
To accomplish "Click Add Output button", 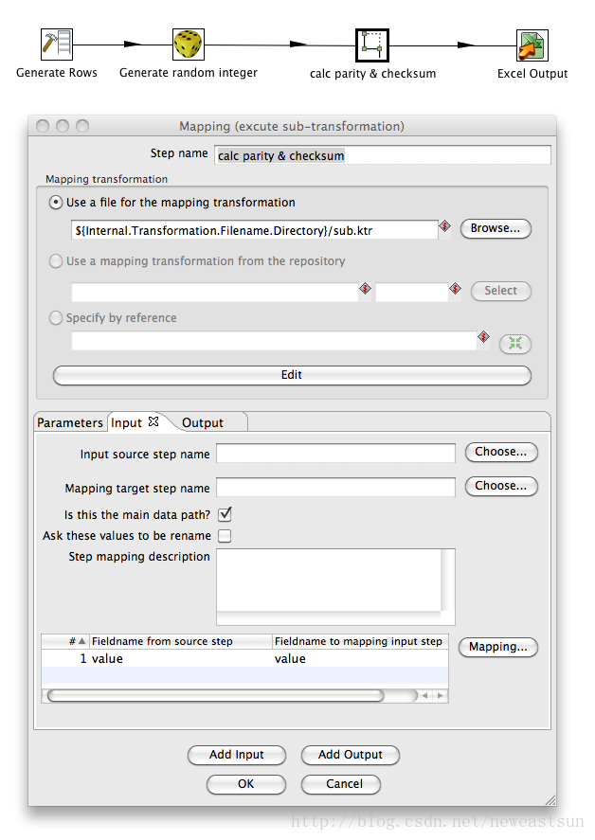I will pos(350,755).
